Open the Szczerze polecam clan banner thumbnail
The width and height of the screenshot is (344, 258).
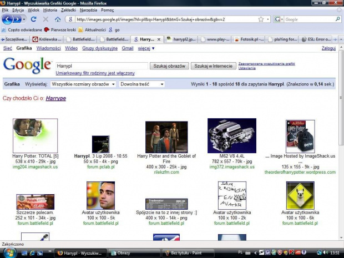[35, 201]
